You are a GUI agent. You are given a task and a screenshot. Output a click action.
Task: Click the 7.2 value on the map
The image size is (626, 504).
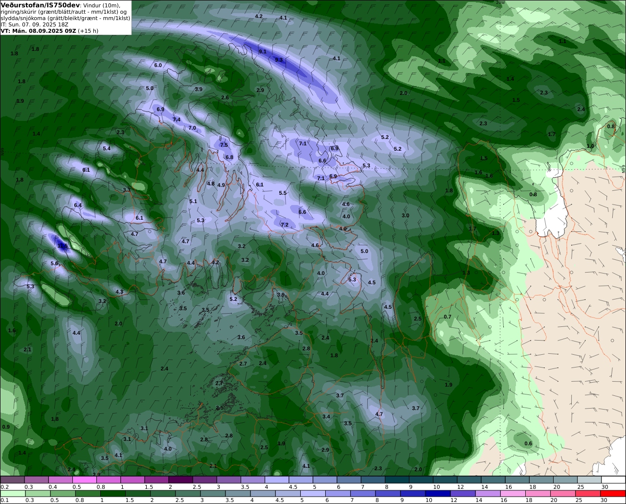[x=285, y=225]
